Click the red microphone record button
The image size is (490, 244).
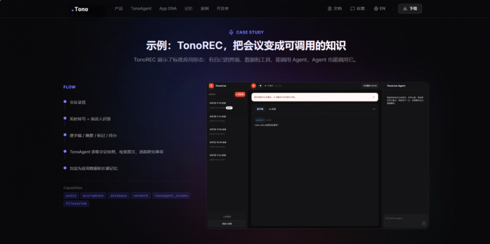(x=253, y=86)
